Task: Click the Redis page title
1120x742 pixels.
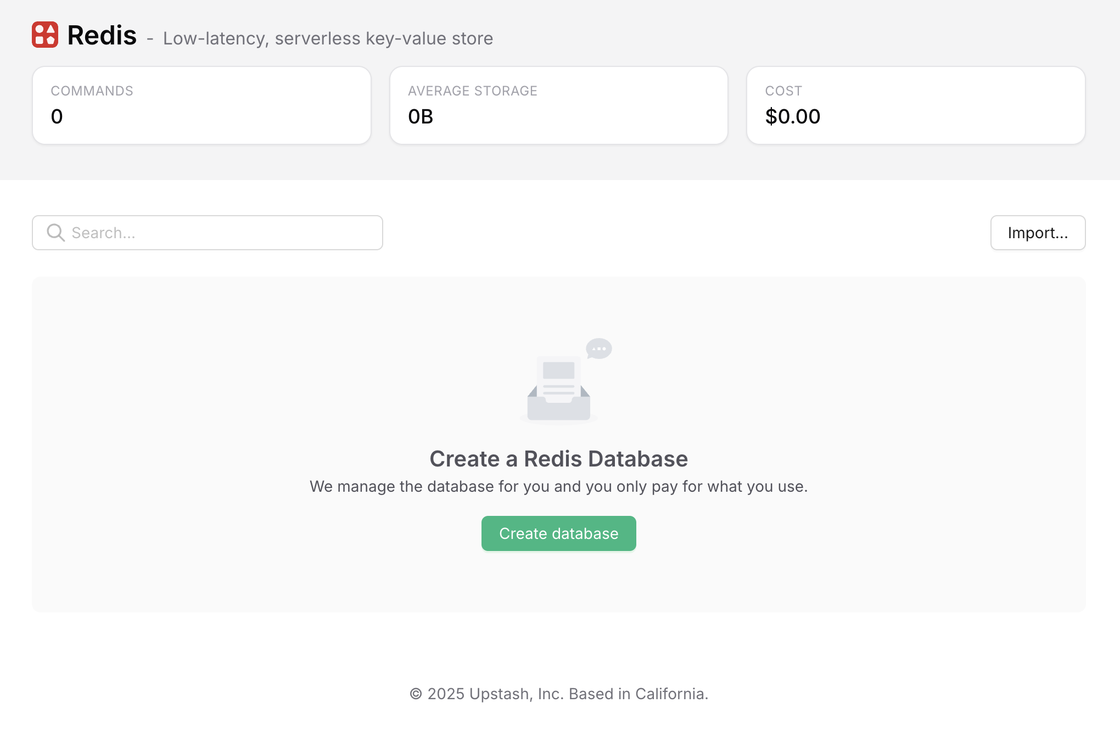Action: [102, 36]
